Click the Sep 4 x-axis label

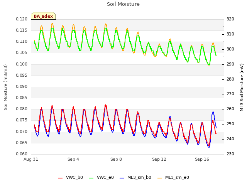pyautogui.click(x=73, y=159)
